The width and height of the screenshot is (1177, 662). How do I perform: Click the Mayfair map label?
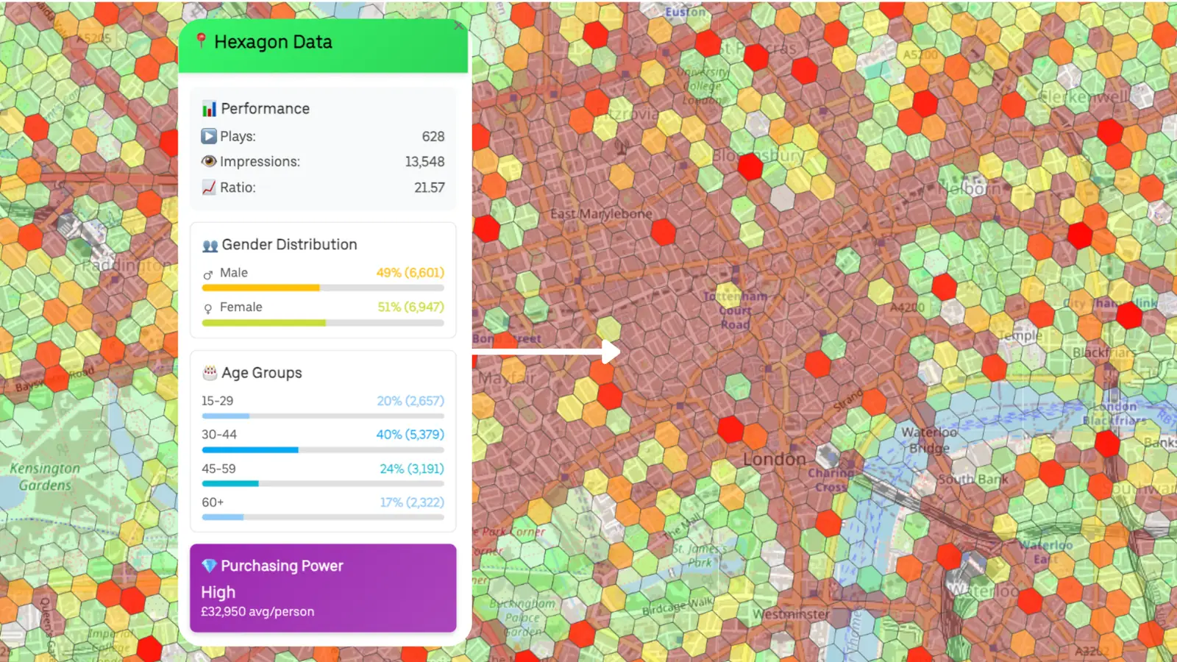[x=507, y=378]
